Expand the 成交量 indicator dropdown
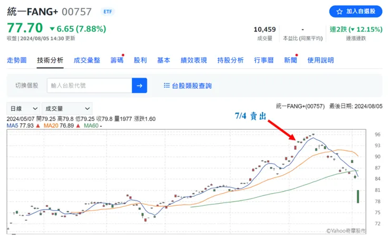This screenshot has width=390, height=238. (x=67, y=109)
